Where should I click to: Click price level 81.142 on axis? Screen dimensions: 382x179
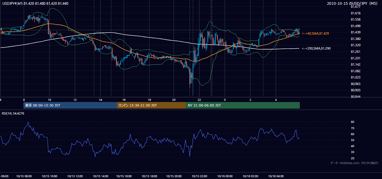[x=356, y=64]
